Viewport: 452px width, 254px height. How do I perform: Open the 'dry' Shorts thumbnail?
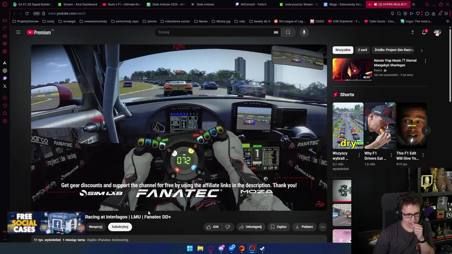pos(348,126)
